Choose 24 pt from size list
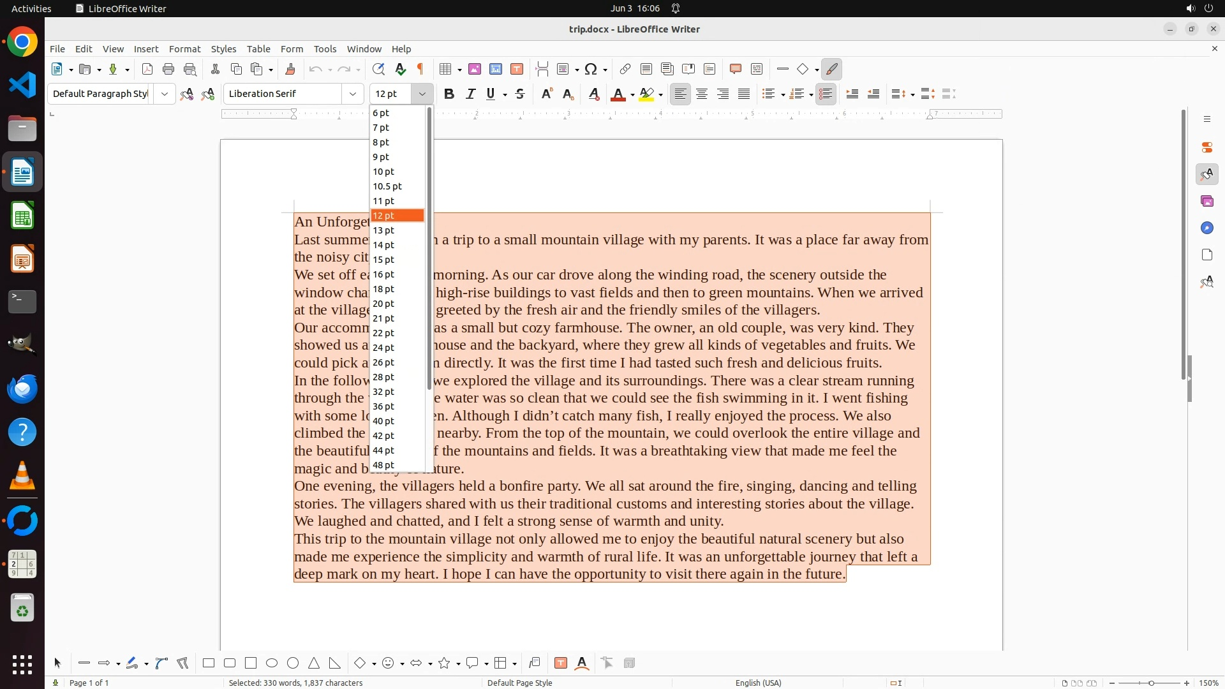 tap(384, 348)
